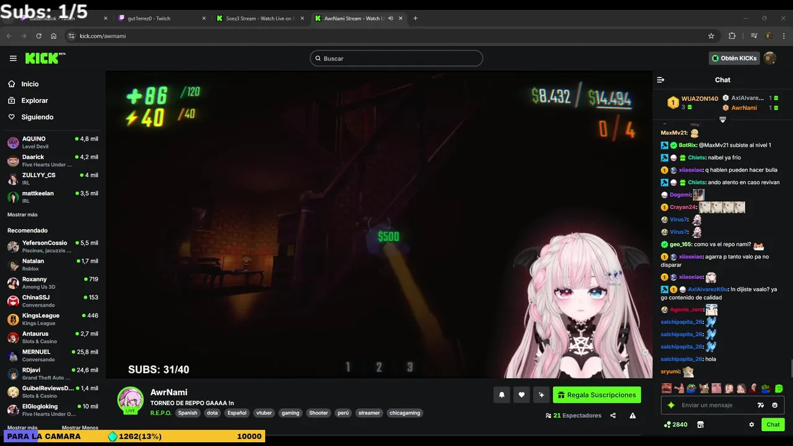Collapse the gifter leaderboard chevron
793x446 pixels.
[722, 120]
